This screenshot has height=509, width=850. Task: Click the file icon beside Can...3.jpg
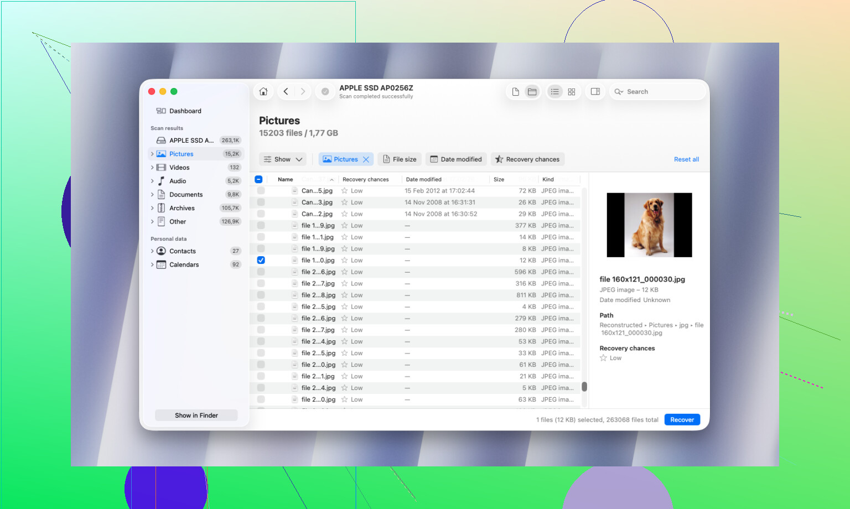[x=295, y=202]
